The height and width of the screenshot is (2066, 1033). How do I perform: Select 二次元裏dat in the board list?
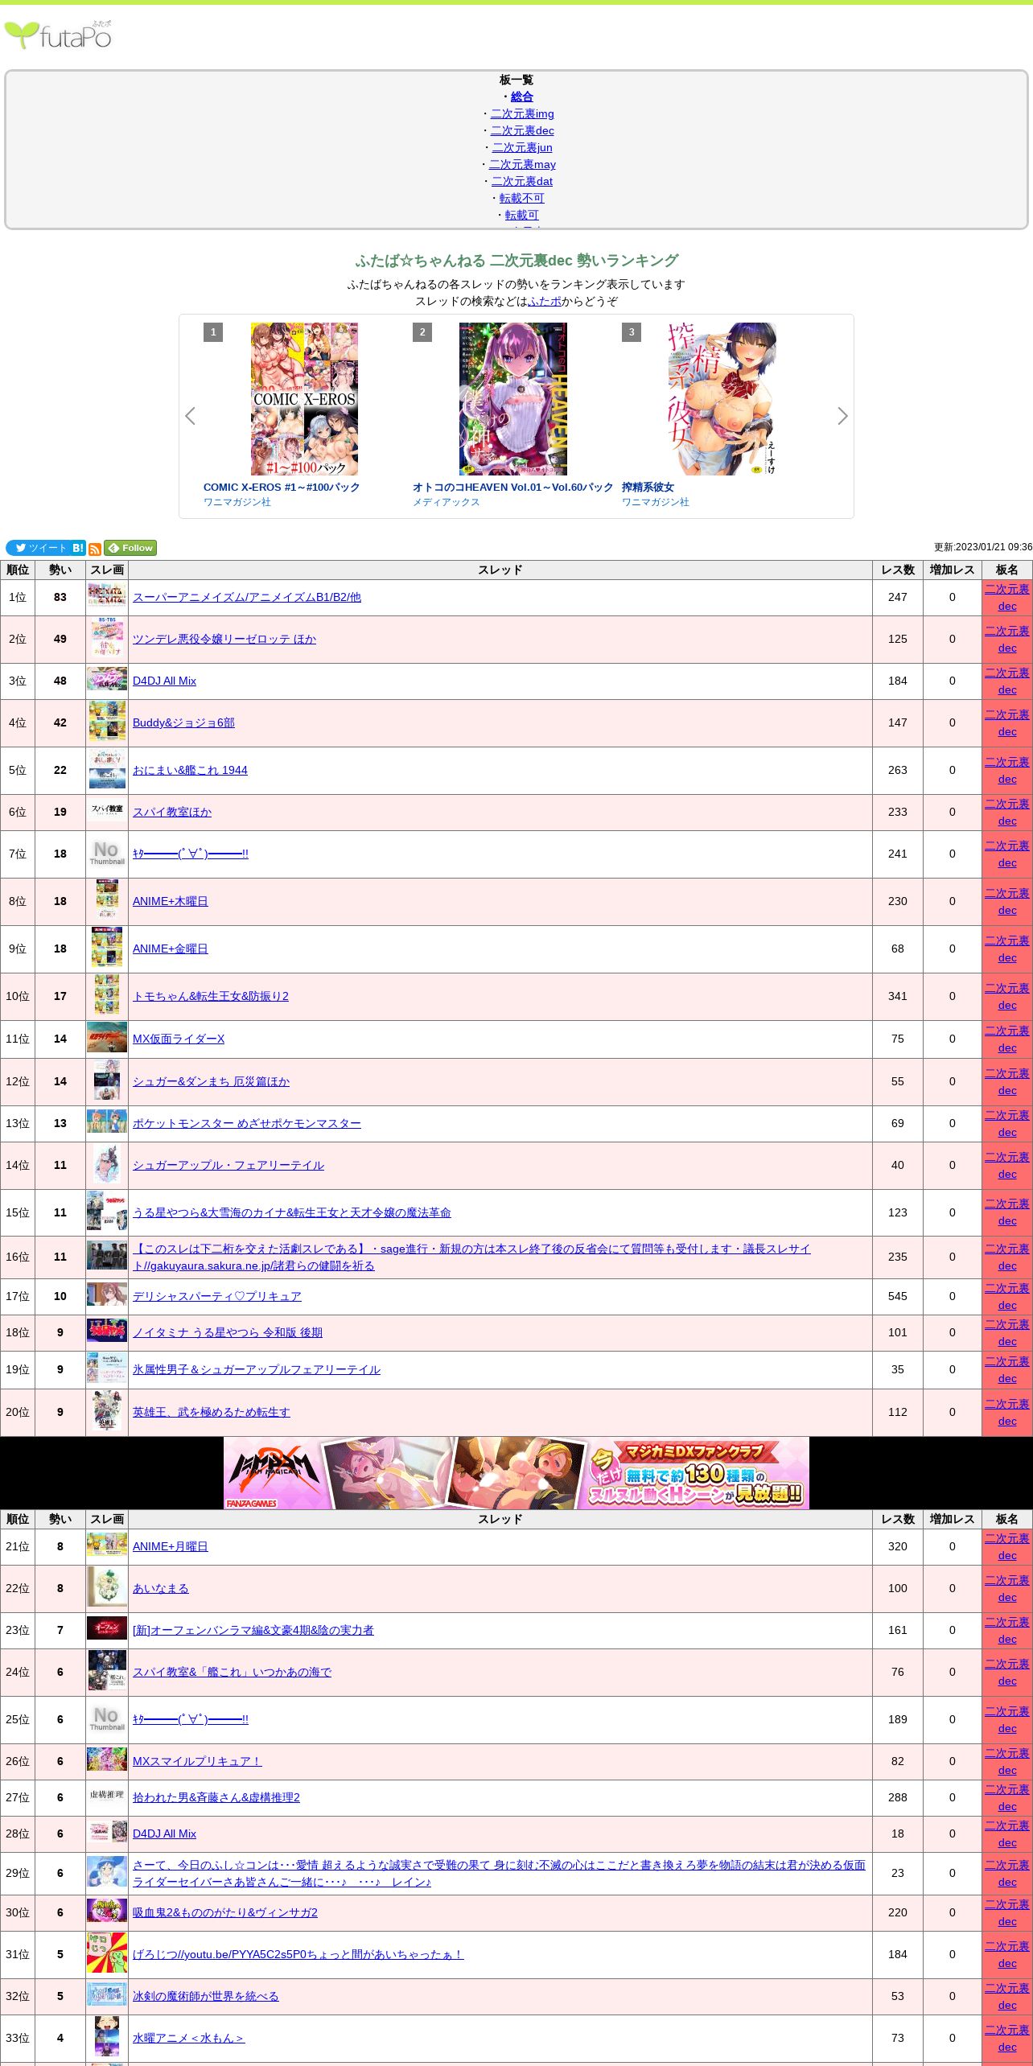point(522,181)
